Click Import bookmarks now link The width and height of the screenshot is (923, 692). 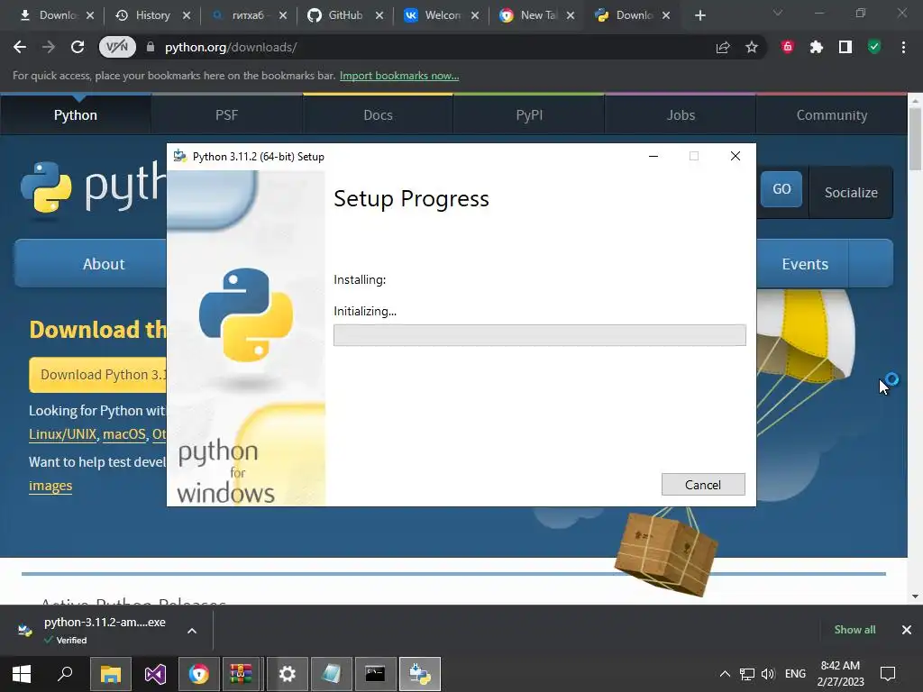click(399, 76)
